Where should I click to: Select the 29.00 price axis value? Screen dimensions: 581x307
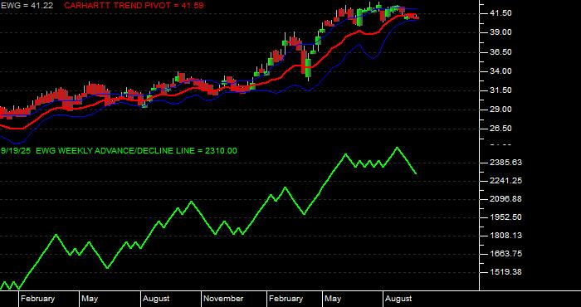pos(500,110)
